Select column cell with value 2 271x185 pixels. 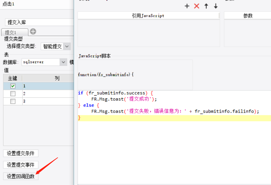[x=48, y=94]
